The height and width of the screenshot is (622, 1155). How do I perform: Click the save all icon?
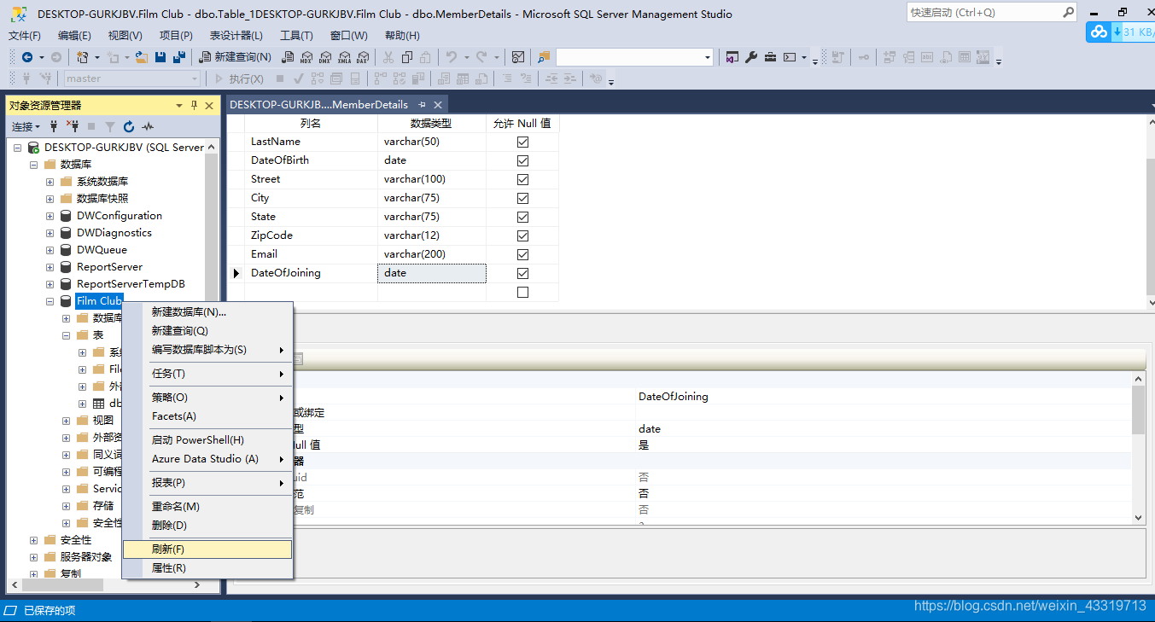(x=179, y=57)
